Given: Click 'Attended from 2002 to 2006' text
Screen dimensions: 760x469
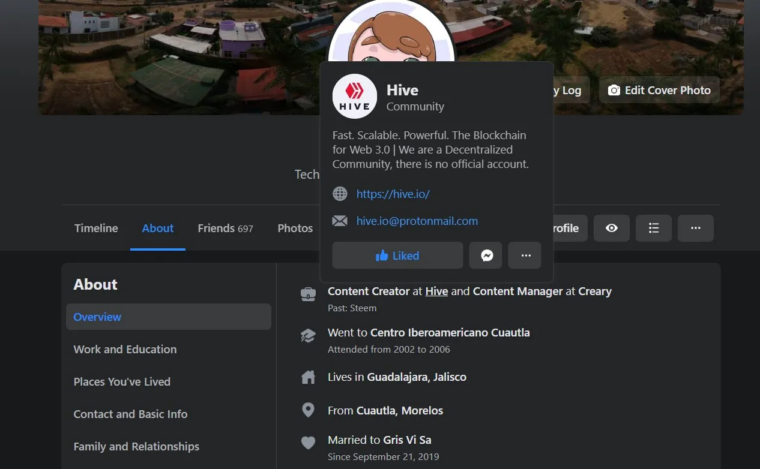Looking at the screenshot, I should tap(389, 349).
